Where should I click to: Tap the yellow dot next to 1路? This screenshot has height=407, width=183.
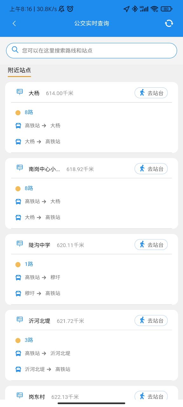coord(18,264)
